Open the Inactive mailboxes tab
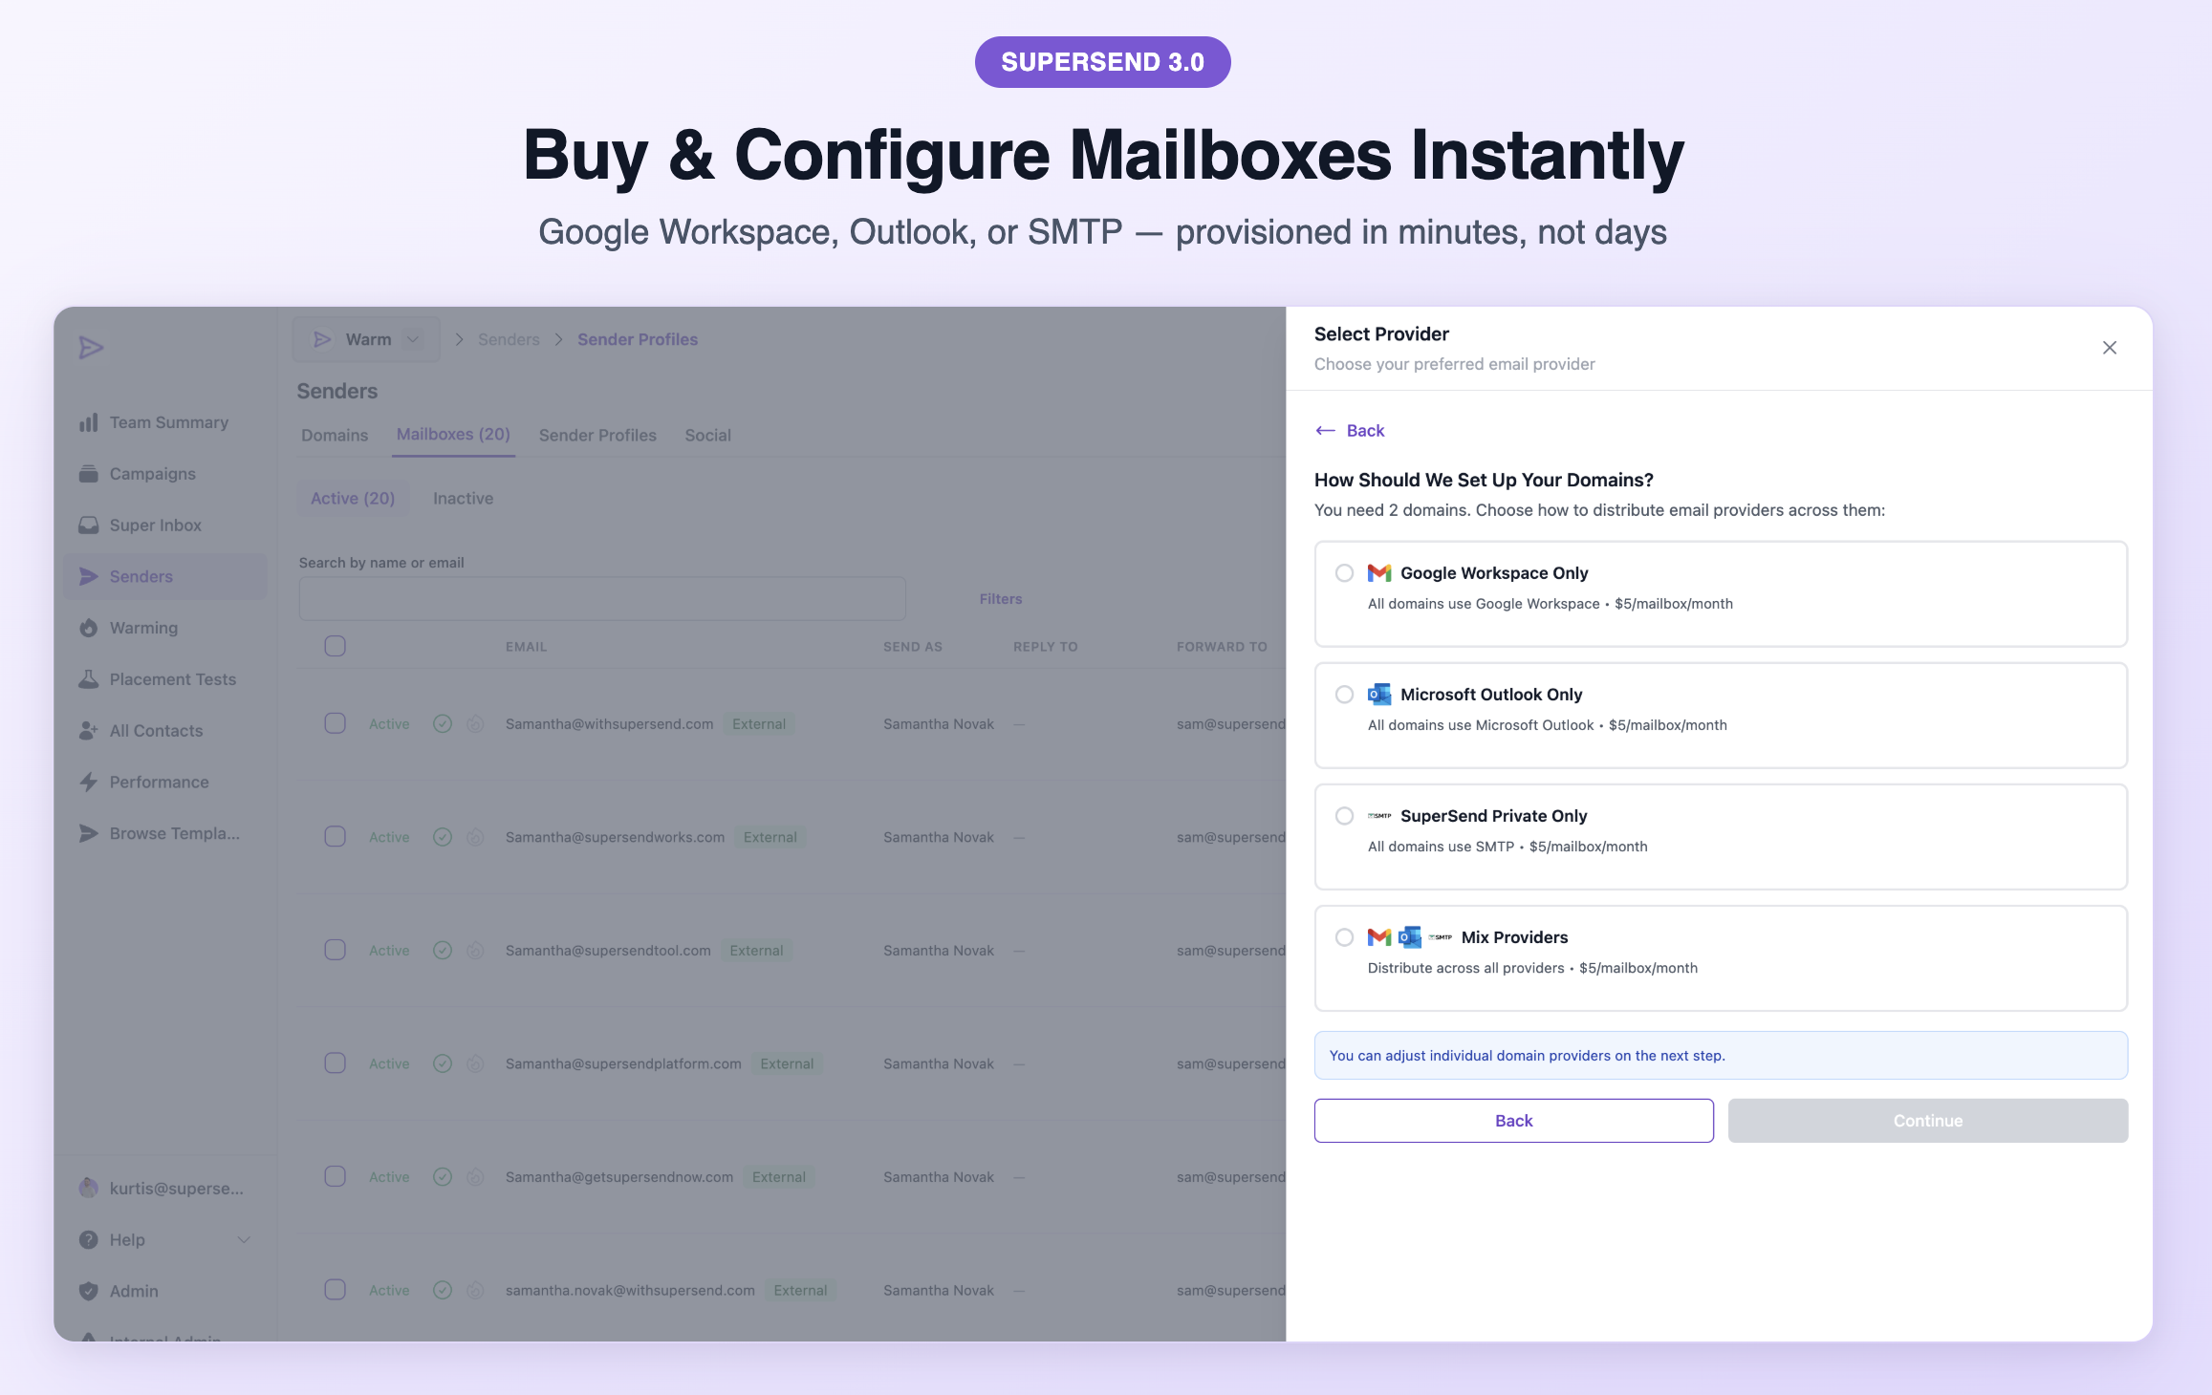The height and width of the screenshot is (1395, 2212). [x=463, y=498]
